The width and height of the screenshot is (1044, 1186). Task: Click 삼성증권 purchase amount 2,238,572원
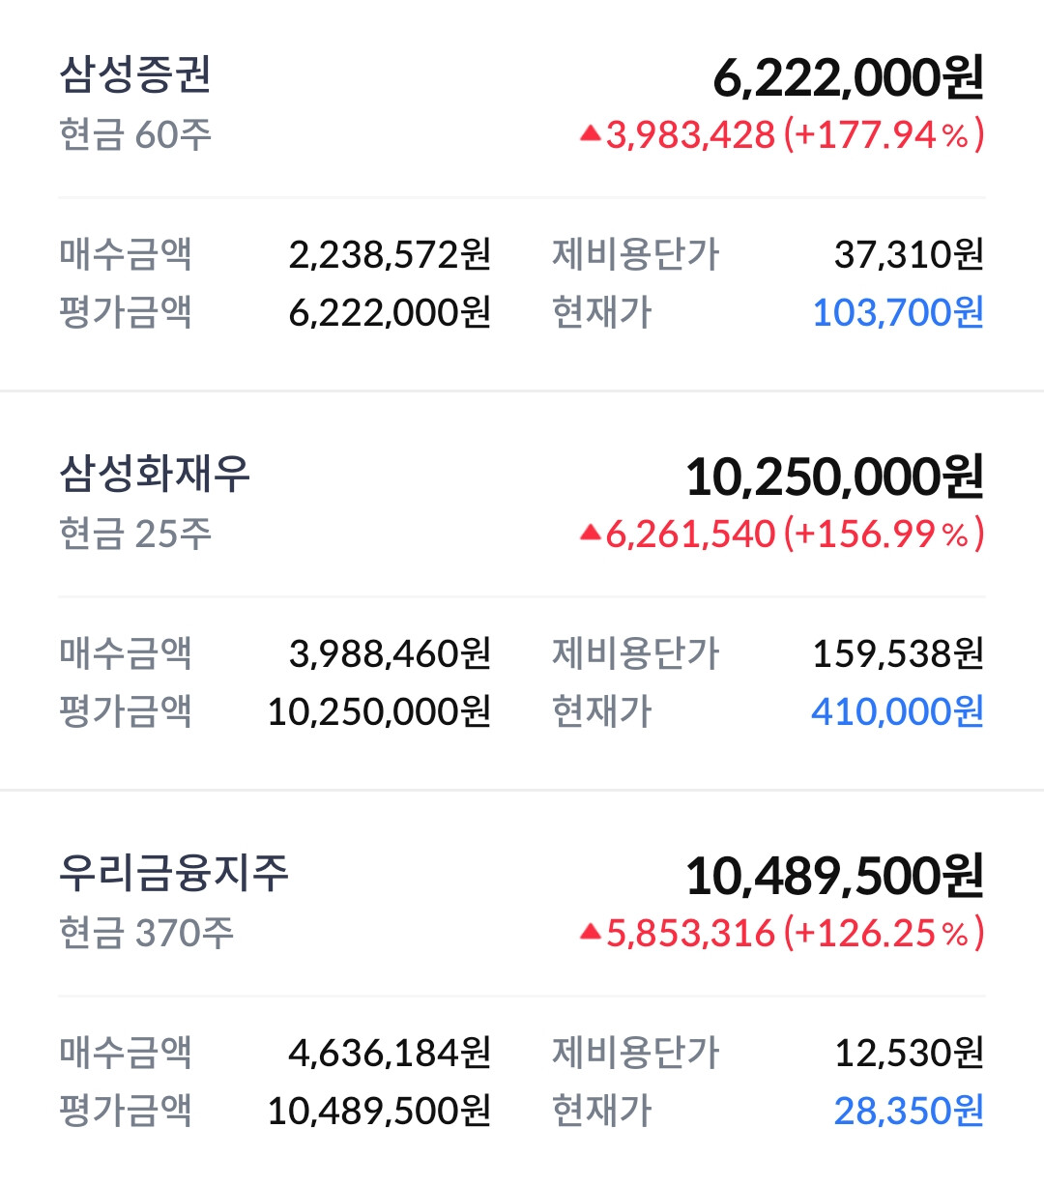391,254
